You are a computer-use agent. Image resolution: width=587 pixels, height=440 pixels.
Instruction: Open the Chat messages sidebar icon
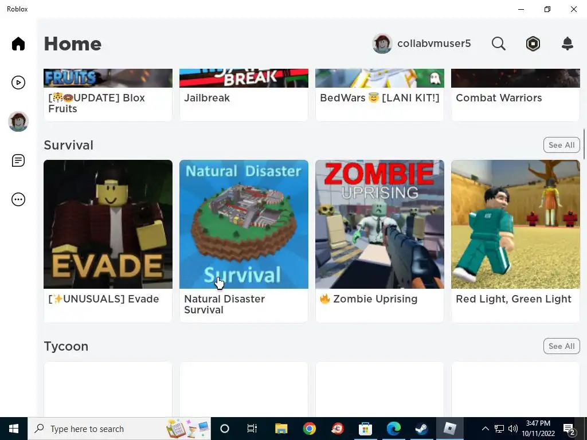(x=18, y=160)
